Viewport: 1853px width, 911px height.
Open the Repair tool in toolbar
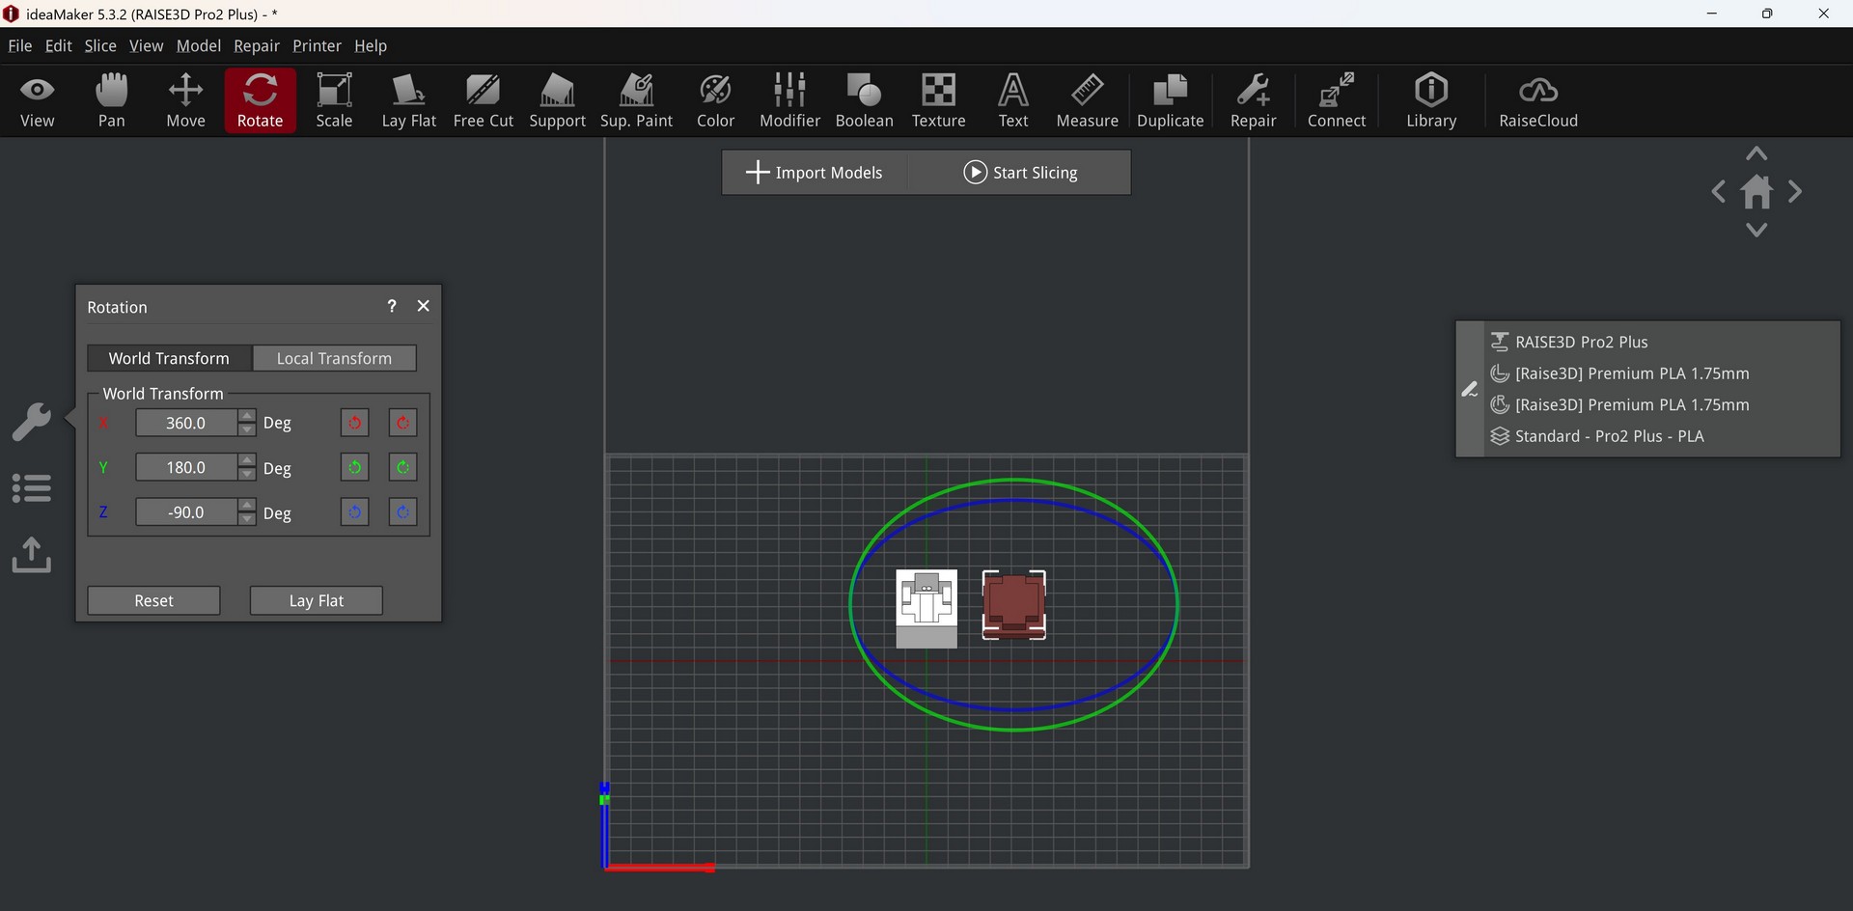tap(1254, 100)
